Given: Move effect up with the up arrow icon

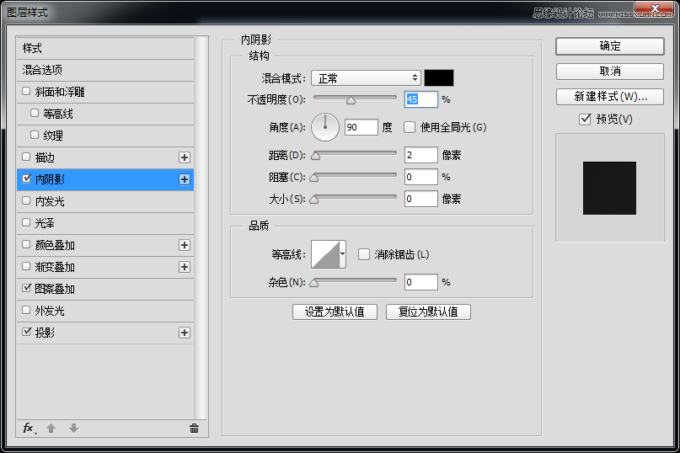Looking at the screenshot, I should click(x=51, y=429).
